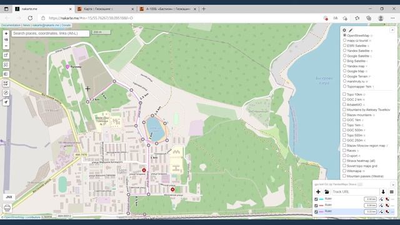Click the locate-me arrow icon
The height and width of the screenshot is (225, 400).
tap(6, 102)
